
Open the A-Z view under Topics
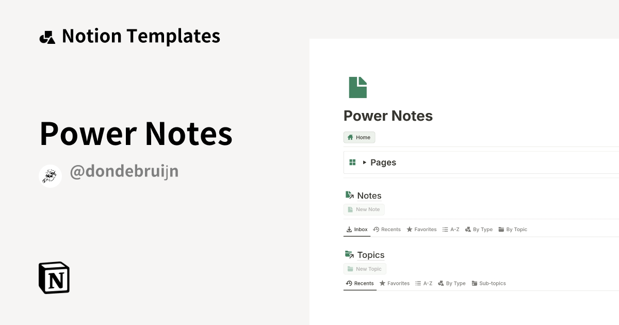click(423, 283)
